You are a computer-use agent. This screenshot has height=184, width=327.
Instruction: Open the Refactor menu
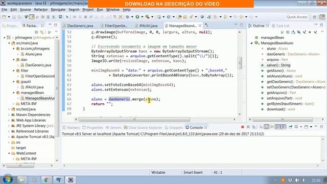[41, 10]
